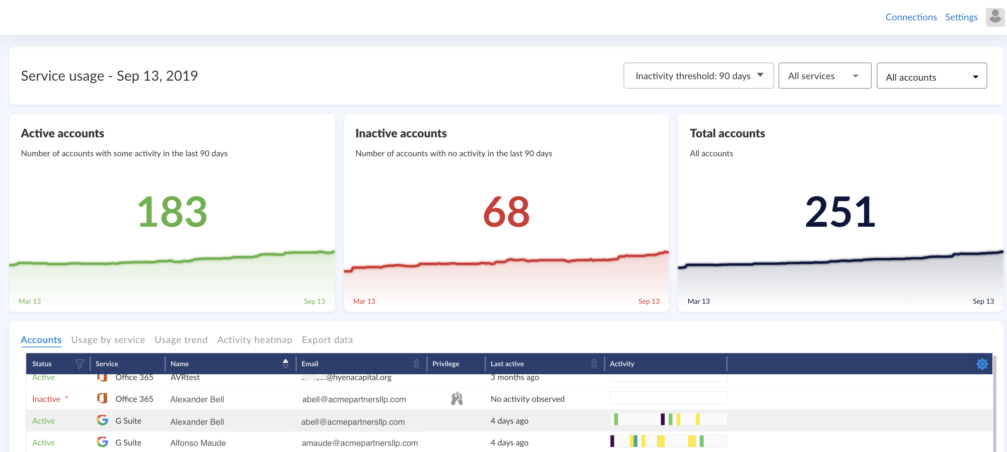The height and width of the screenshot is (452, 1007).
Task: Click the Status column filter funnel icon
Action: [x=79, y=364]
